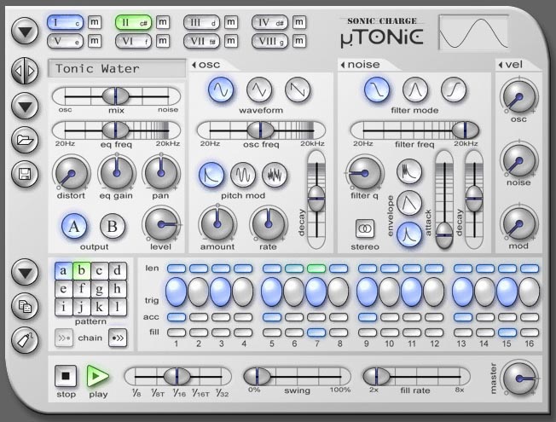Select drum channel II
The width and height of the screenshot is (556, 422).
[133, 22]
